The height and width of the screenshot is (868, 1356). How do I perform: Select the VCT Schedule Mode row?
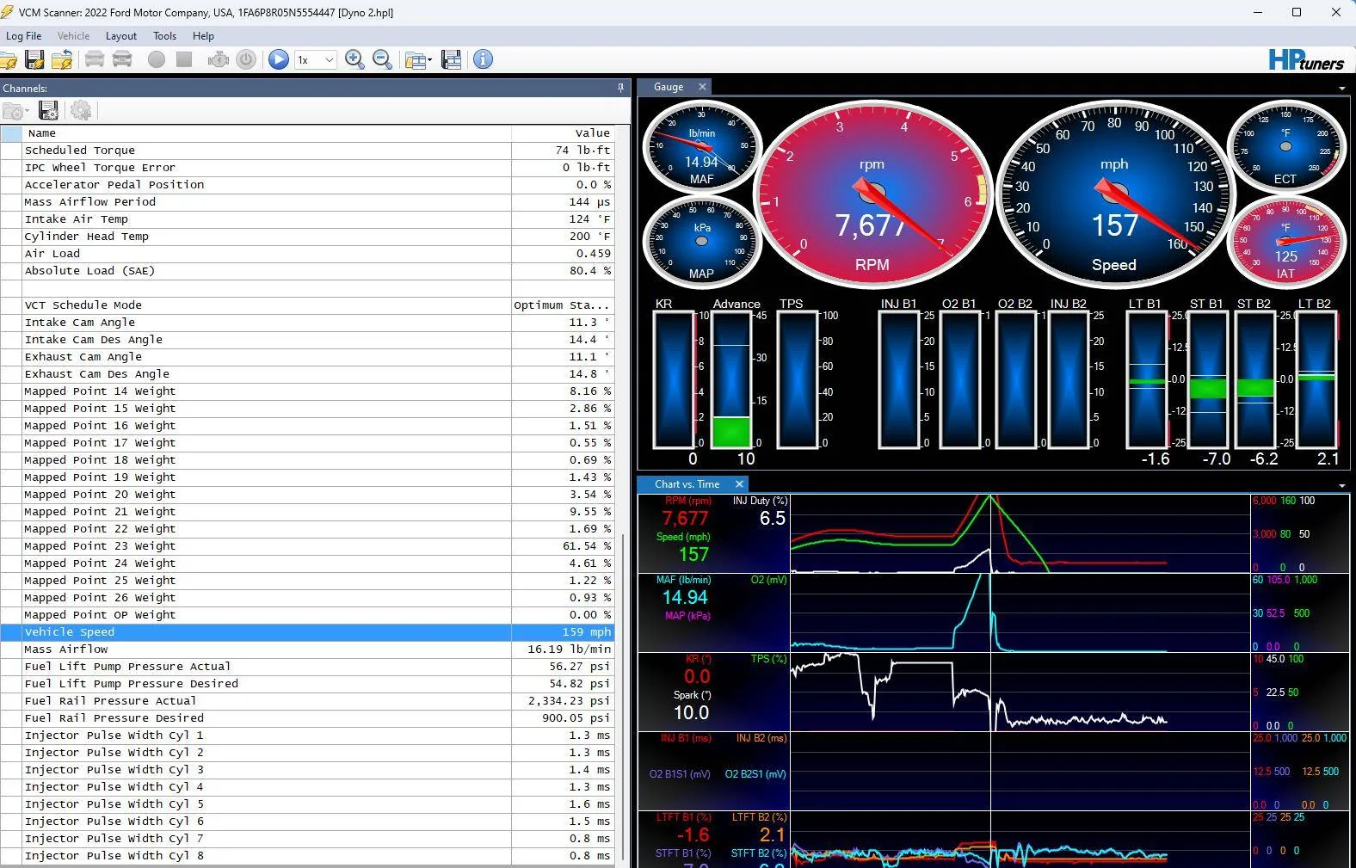tap(307, 305)
